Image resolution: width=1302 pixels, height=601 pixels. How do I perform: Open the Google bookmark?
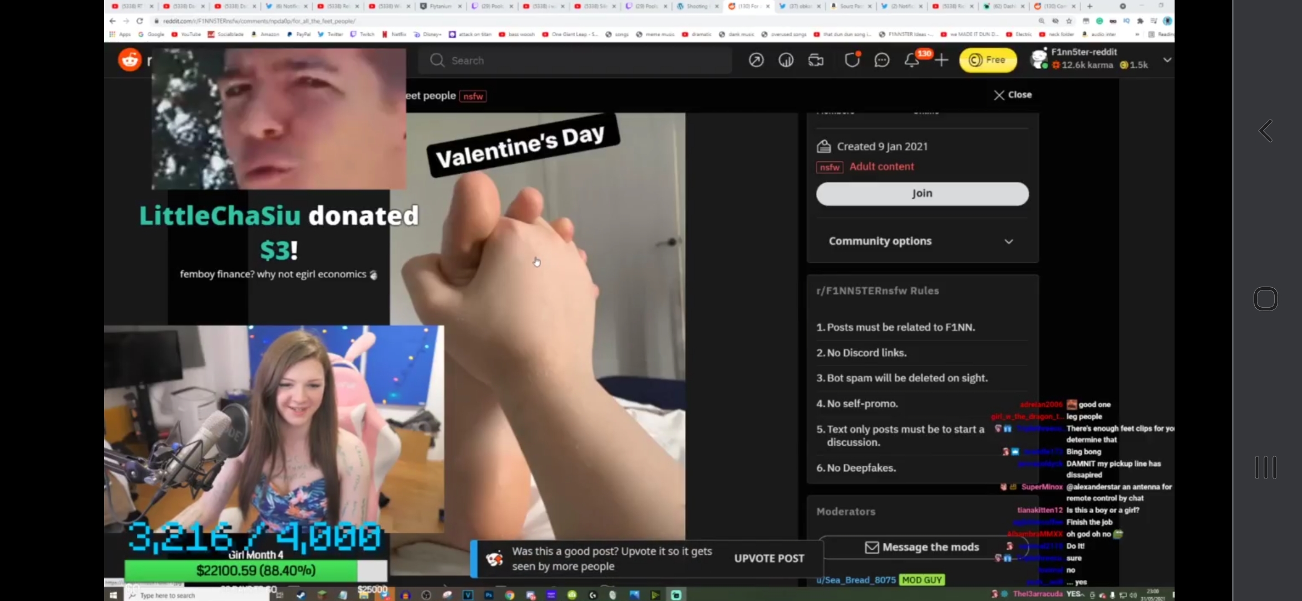(151, 34)
